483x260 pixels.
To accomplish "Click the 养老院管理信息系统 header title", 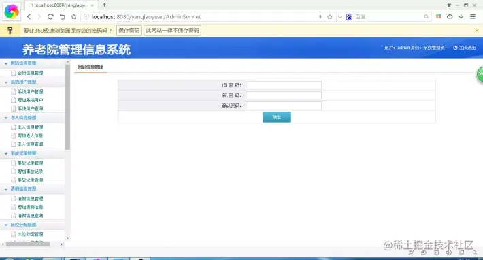I will (76, 50).
